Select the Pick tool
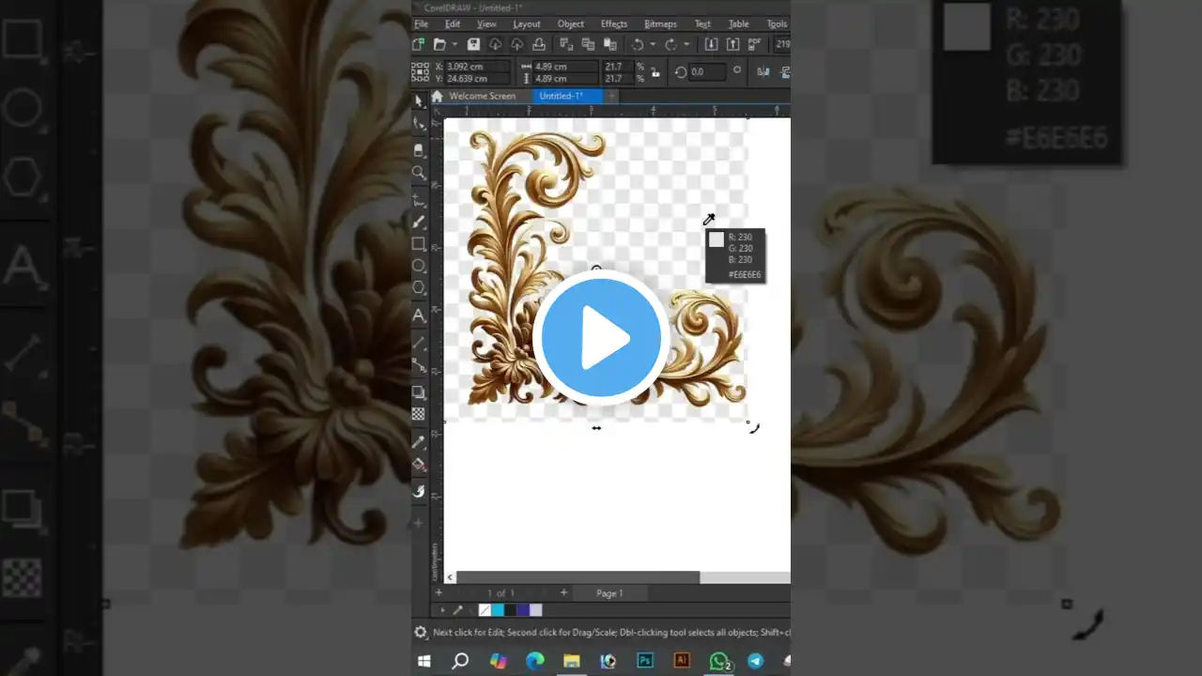 click(419, 100)
